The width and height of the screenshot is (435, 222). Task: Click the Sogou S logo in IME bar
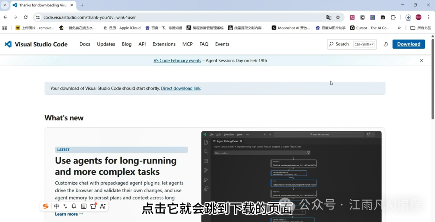point(46,206)
